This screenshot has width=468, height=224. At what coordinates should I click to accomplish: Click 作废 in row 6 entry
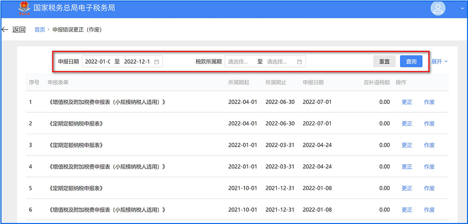click(429, 210)
